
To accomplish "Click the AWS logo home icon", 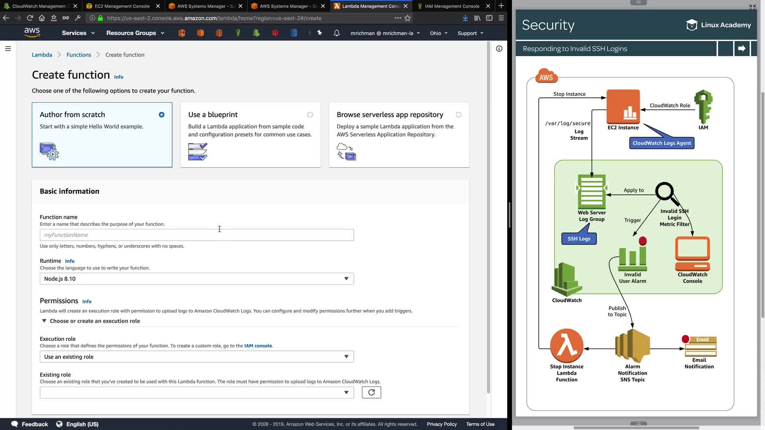I will [x=32, y=33].
